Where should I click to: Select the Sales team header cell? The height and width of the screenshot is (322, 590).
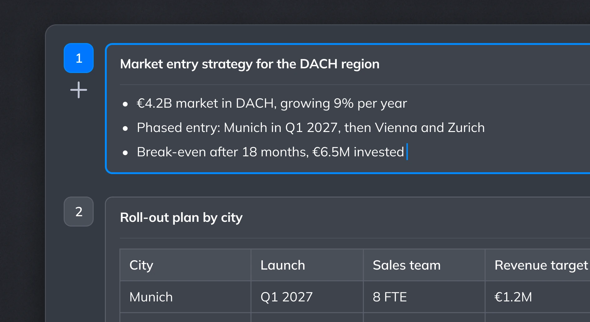coord(424,265)
